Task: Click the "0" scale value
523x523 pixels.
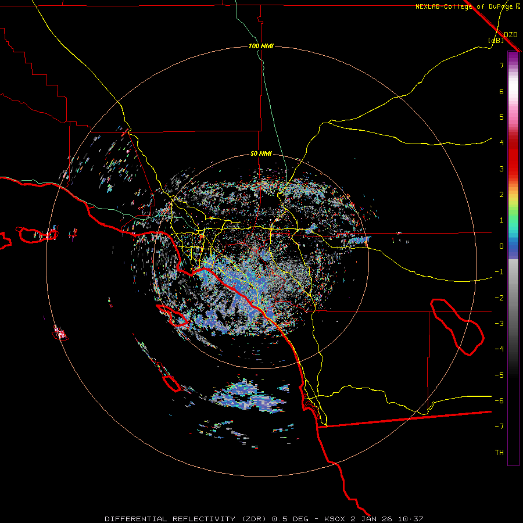Action: point(501,246)
